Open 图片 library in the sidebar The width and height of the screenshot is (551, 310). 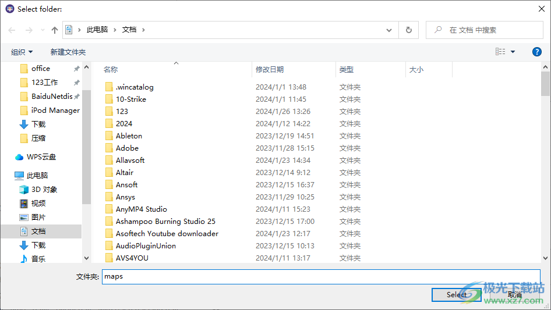click(38, 218)
